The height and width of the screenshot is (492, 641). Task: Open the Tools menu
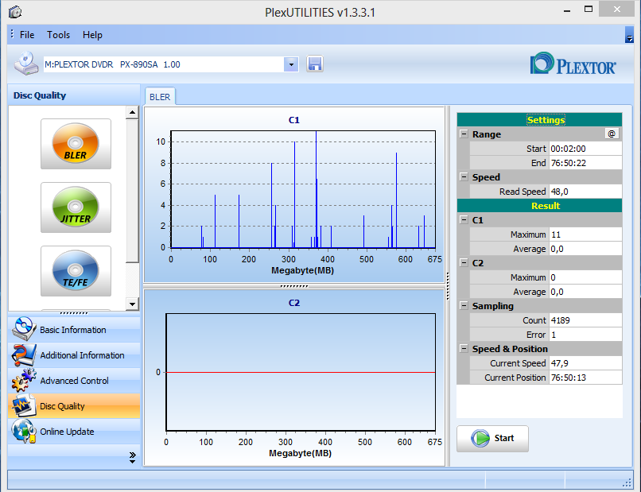pyautogui.click(x=59, y=35)
